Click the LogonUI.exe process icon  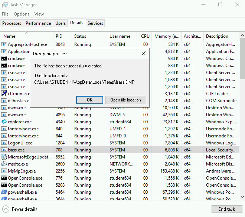coord(4,143)
